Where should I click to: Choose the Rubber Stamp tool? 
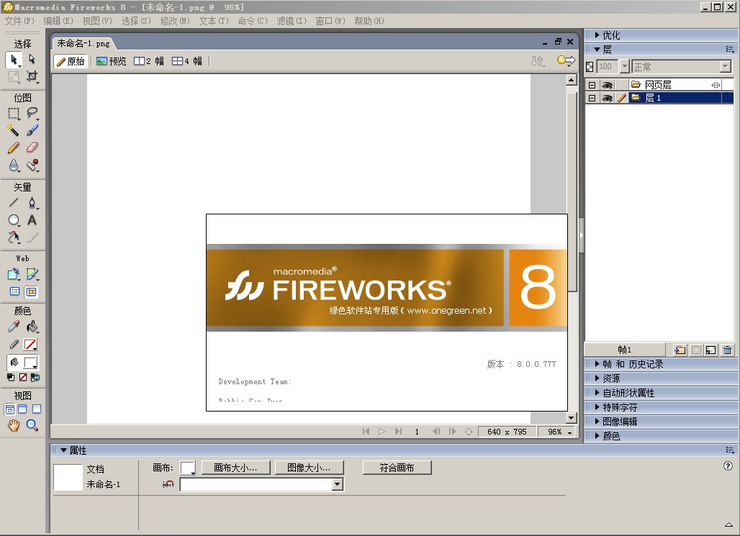(x=32, y=165)
